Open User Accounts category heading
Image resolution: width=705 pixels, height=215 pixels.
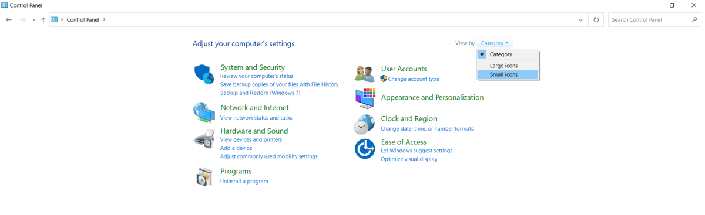point(404,69)
